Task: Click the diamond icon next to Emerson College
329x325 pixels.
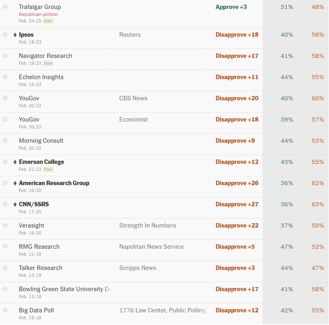Action: pos(15,162)
